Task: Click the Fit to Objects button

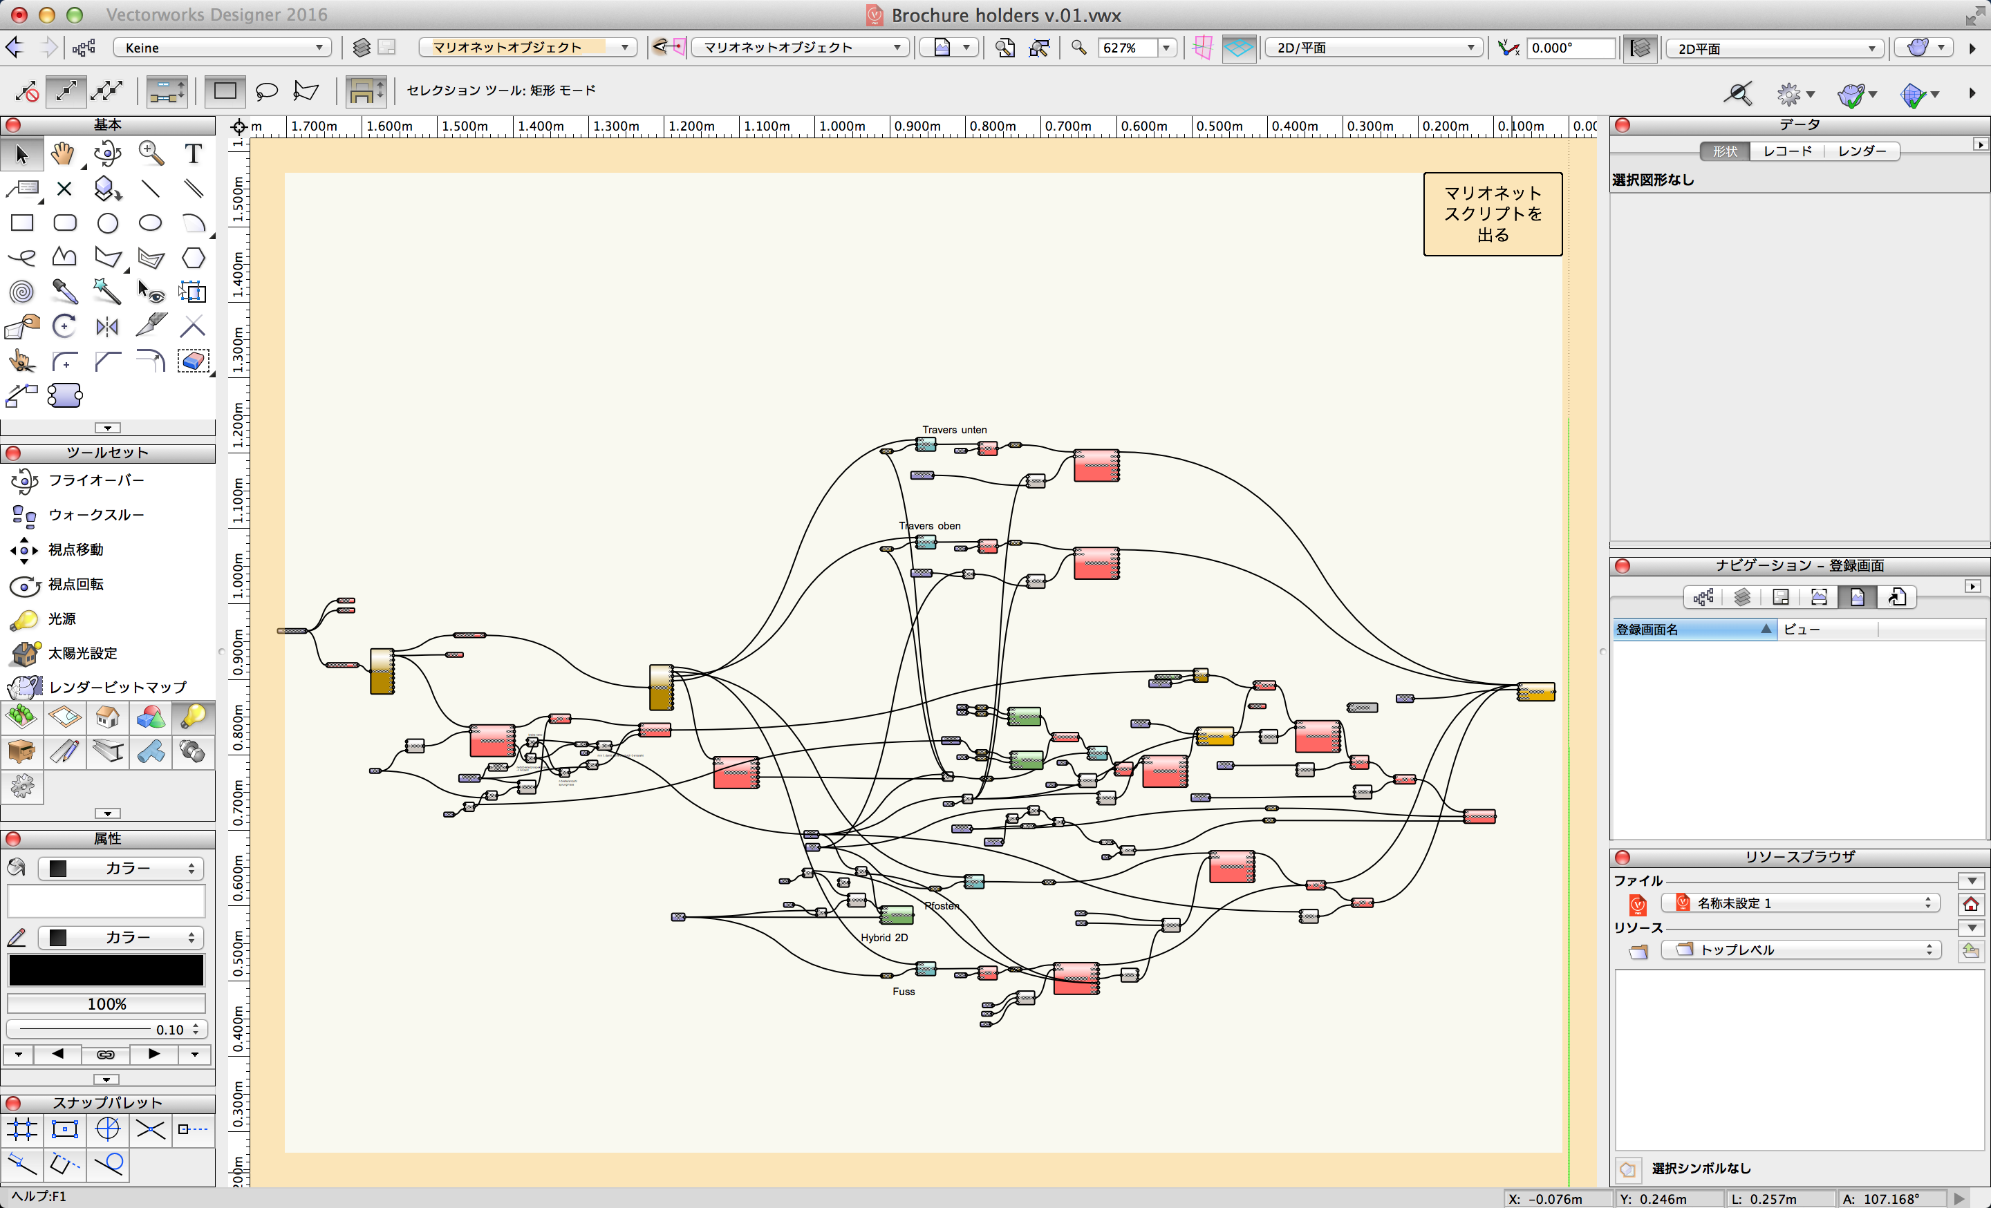Action: pyautogui.click(x=1039, y=48)
